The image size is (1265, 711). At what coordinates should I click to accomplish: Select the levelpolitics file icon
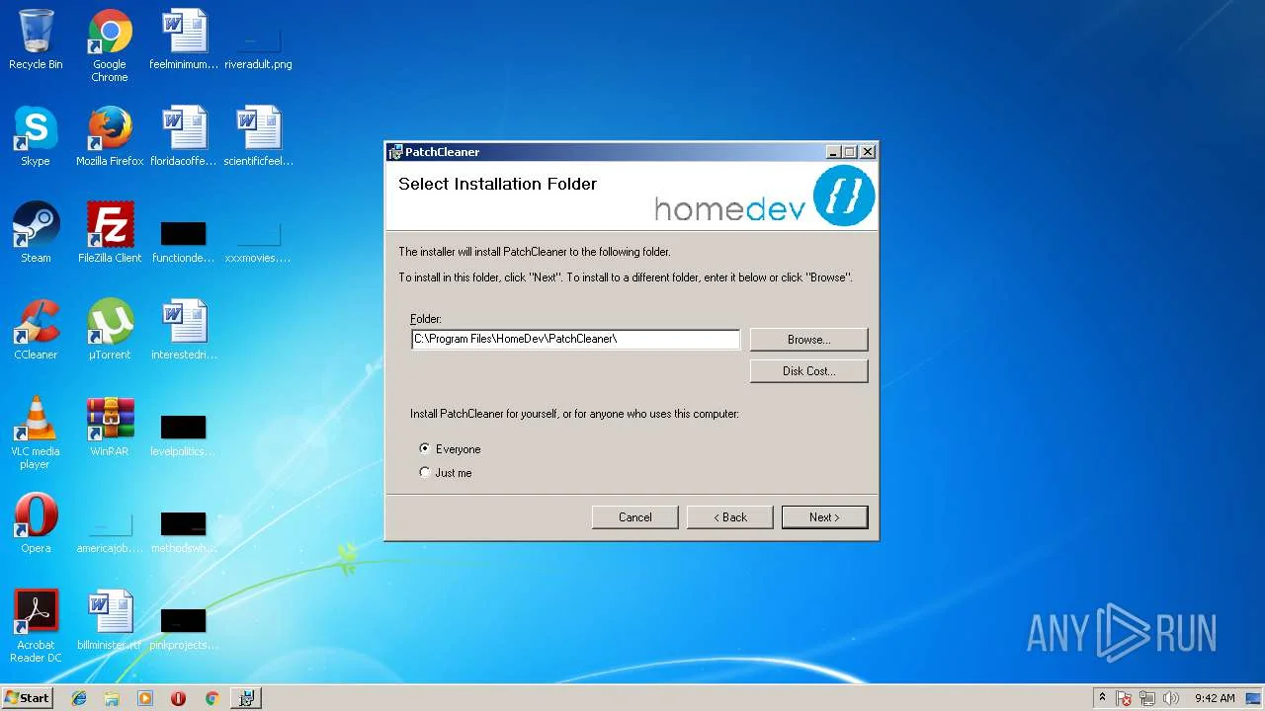pyautogui.click(x=184, y=434)
